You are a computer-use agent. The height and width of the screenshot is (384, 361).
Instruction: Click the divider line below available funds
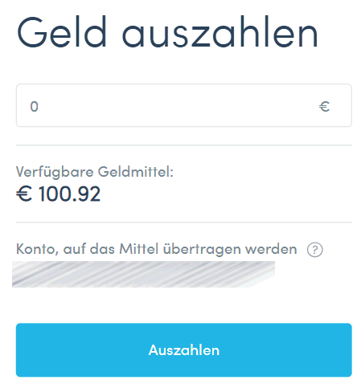coord(183,222)
